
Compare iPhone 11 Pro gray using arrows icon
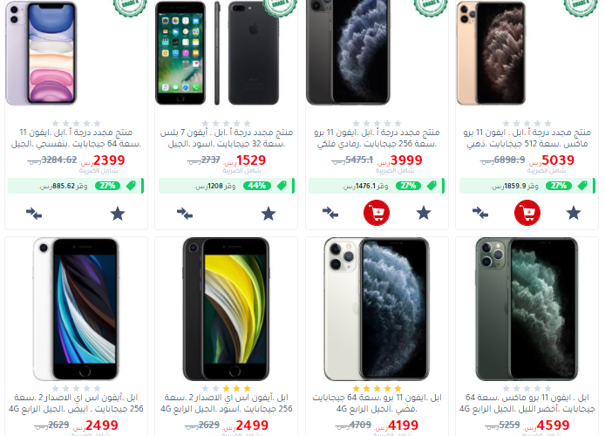point(330,213)
